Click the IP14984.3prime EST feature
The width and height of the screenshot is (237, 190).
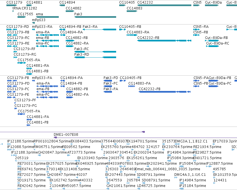(x=169, y=155)
